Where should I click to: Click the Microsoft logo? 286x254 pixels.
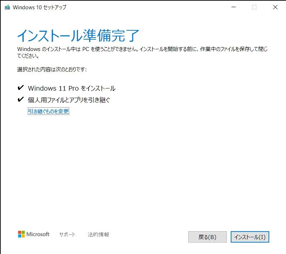pyautogui.click(x=34, y=234)
